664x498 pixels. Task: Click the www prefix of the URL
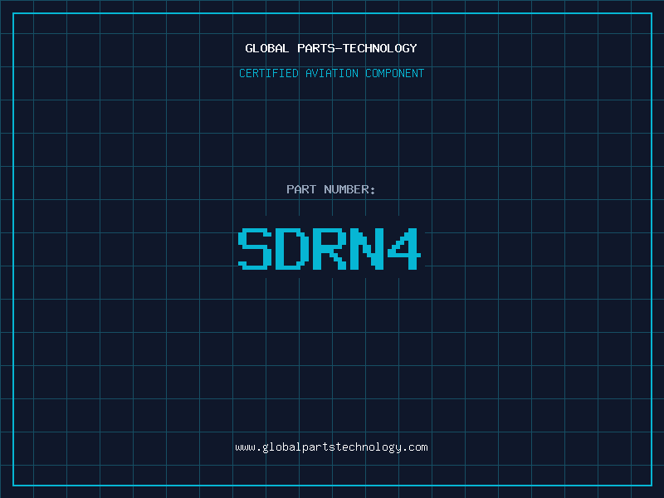pyautogui.click(x=245, y=447)
